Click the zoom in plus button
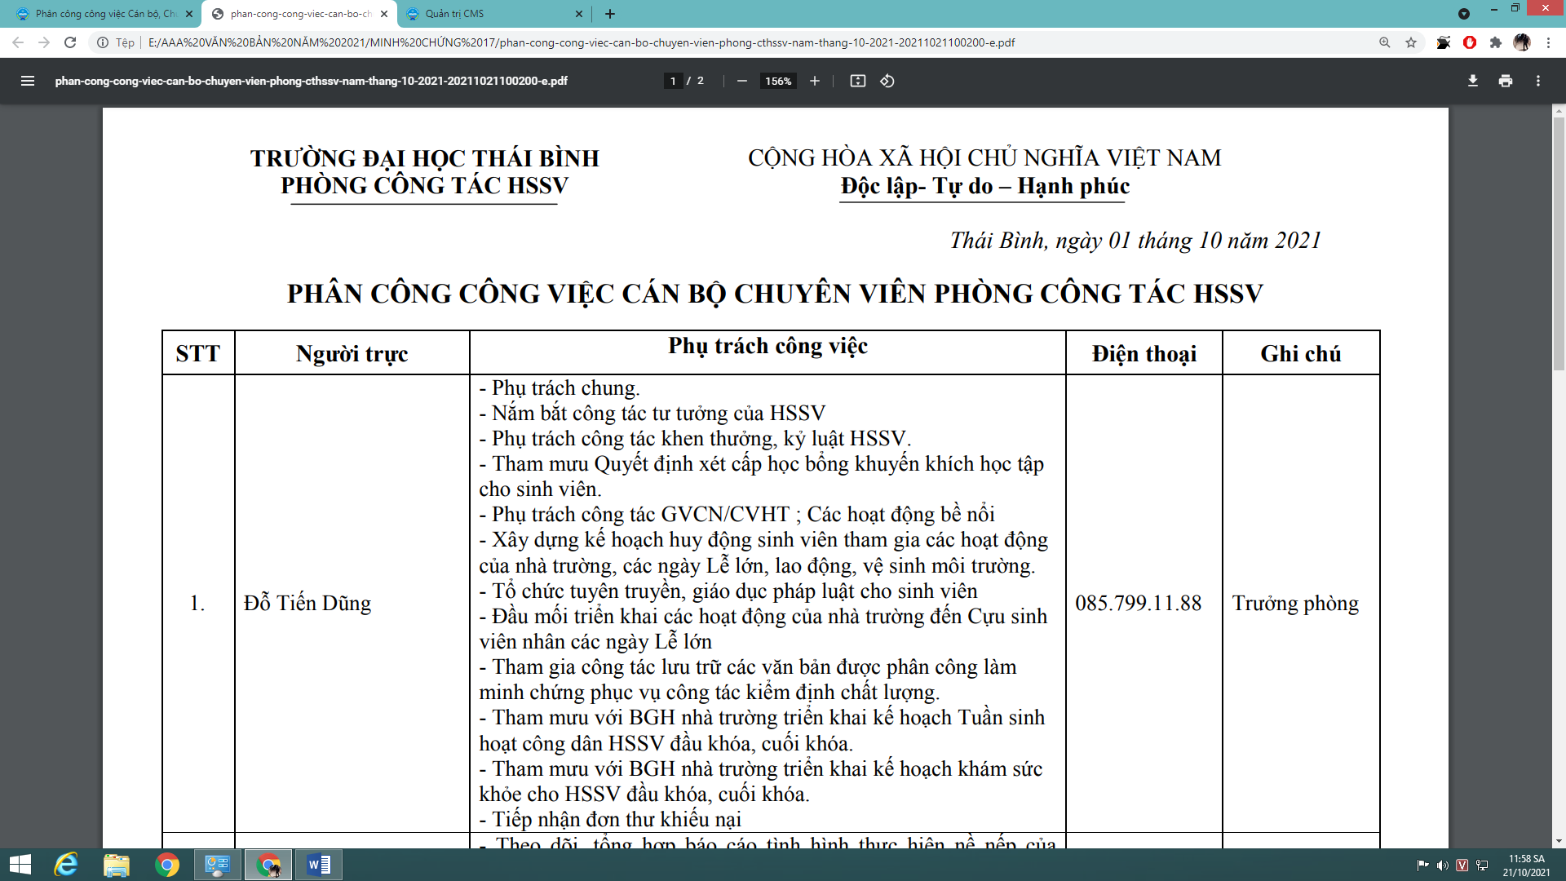Viewport: 1566px width, 881px height. tap(814, 81)
